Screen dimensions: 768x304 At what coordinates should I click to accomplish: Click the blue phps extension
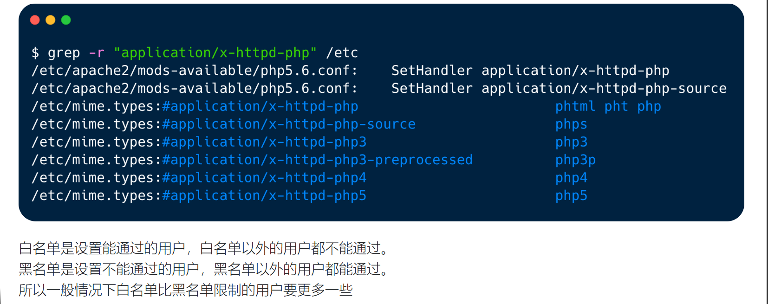pos(572,124)
